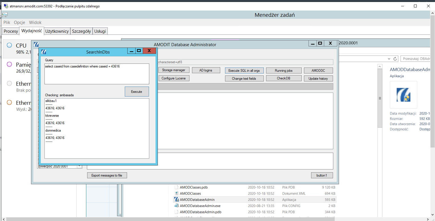This screenshot has height=221, width=435.
Task: Click the CPU graph circle icon
Action: 9,45
